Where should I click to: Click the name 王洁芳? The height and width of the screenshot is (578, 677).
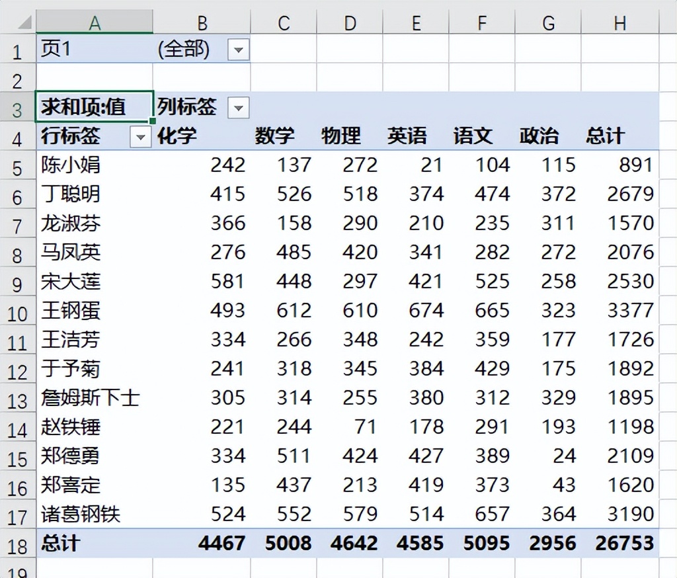(x=71, y=339)
